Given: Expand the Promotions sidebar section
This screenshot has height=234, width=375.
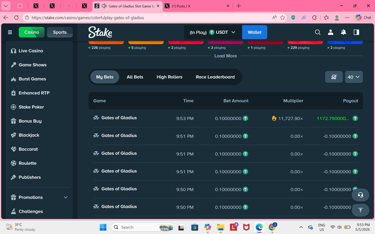Looking at the screenshot, I should [x=39, y=197].
